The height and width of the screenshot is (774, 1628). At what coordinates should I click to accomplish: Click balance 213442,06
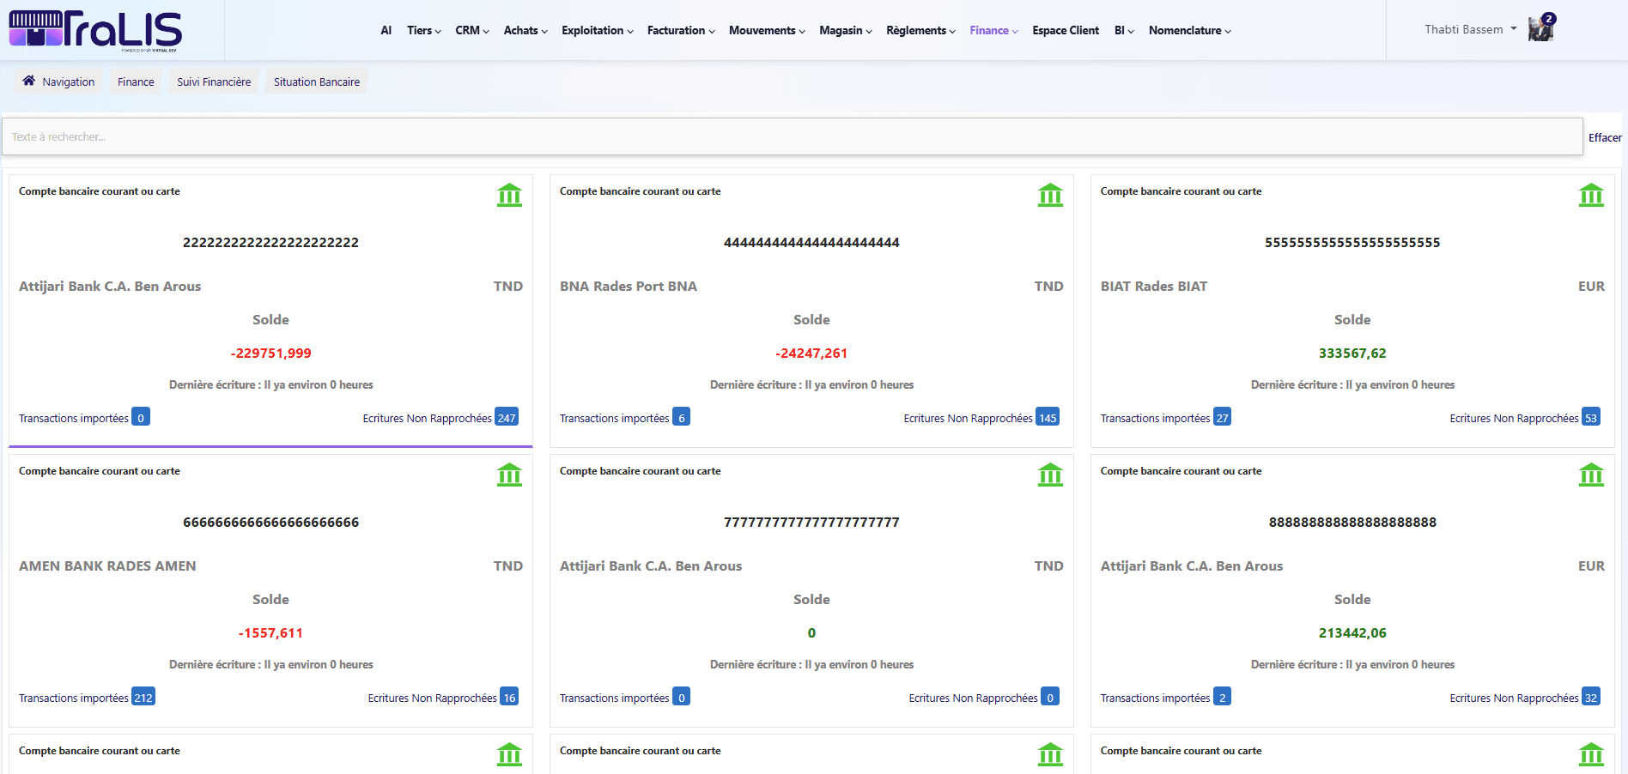pos(1352,632)
